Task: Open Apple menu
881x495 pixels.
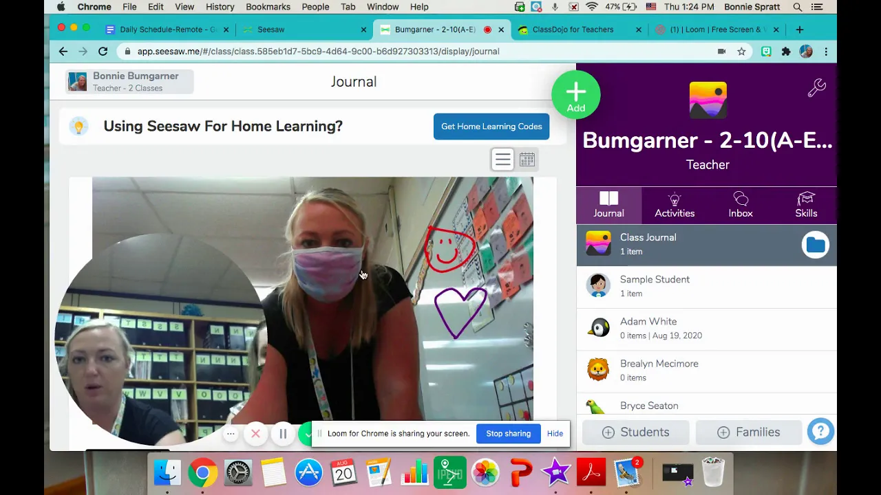Action: click(x=61, y=7)
